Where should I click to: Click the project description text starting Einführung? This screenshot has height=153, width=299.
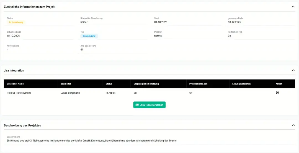coord(92,141)
